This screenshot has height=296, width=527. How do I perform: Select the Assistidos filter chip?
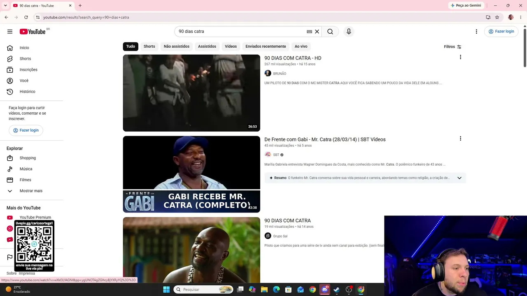(x=207, y=46)
